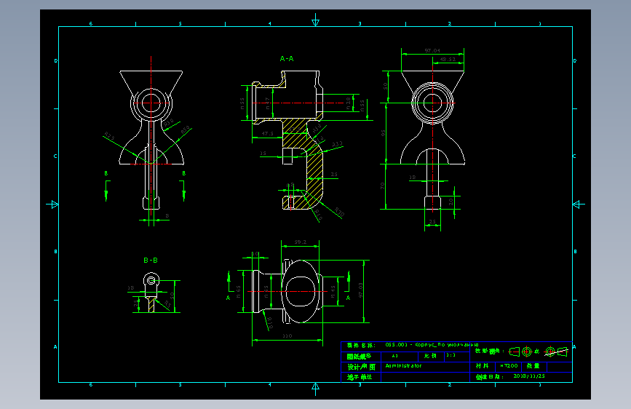The image size is (631, 409).
Task: Click the A3 sheet size cell
Action: [400, 357]
